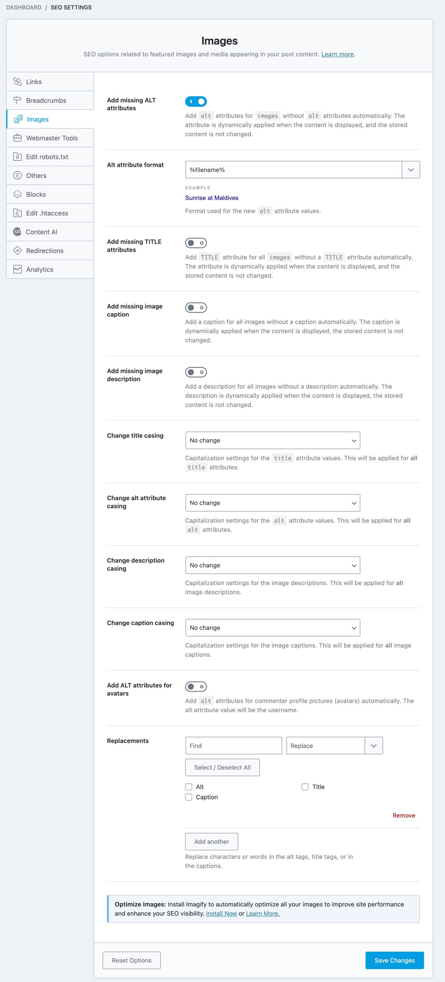Click the Redirections diamond icon
This screenshot has width=445, height=982.
click(17, 251)
